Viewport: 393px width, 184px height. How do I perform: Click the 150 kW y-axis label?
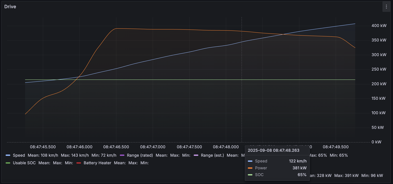(x=379, y=98)
